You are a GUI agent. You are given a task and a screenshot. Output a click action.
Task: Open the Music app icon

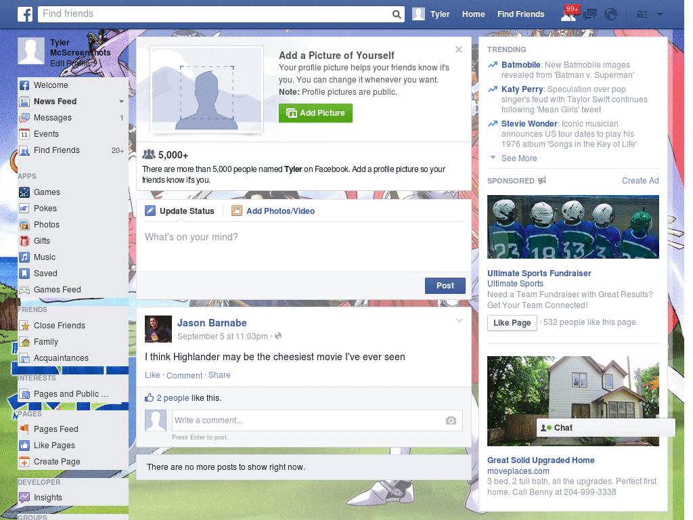coord(24,257)
